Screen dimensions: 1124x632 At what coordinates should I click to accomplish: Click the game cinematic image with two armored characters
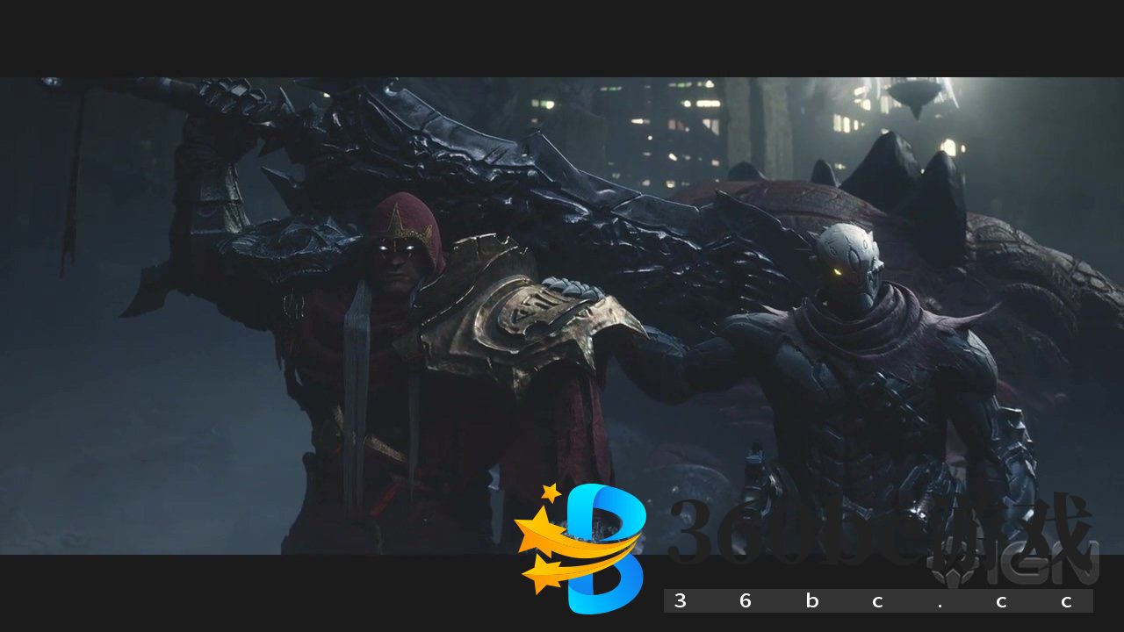[562, 316]
